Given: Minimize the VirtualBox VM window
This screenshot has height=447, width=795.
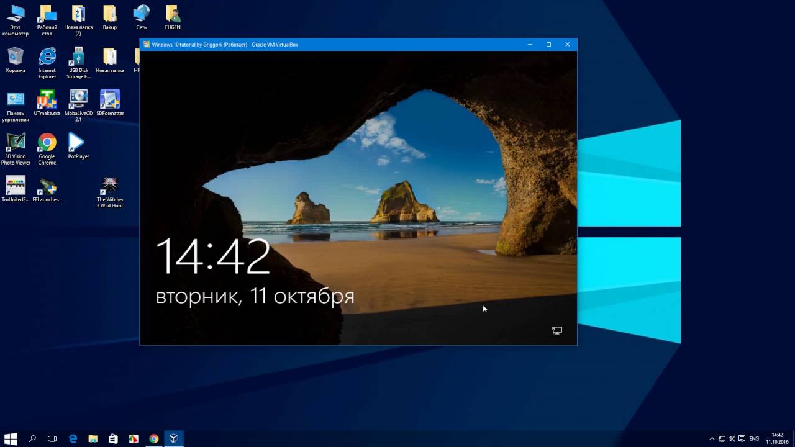Looking at the screenshot, I should point(530,45).
